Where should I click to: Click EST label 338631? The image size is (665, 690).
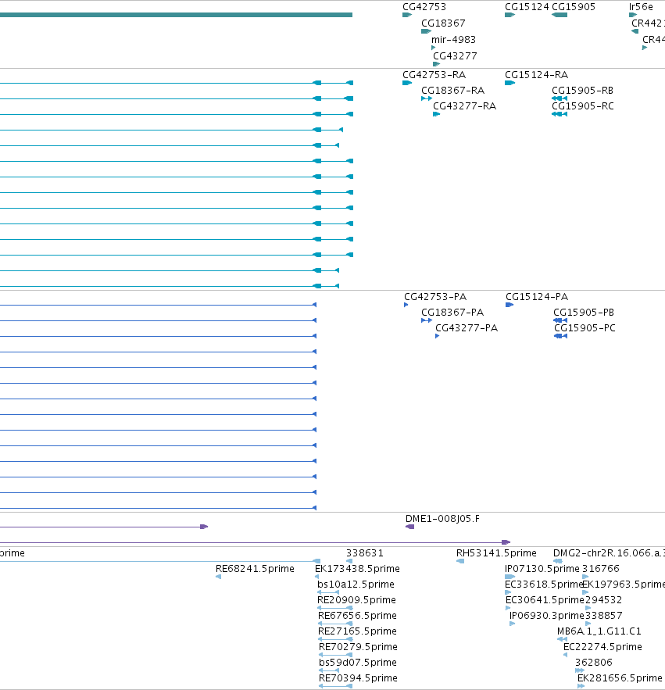[x=365, y=553]
